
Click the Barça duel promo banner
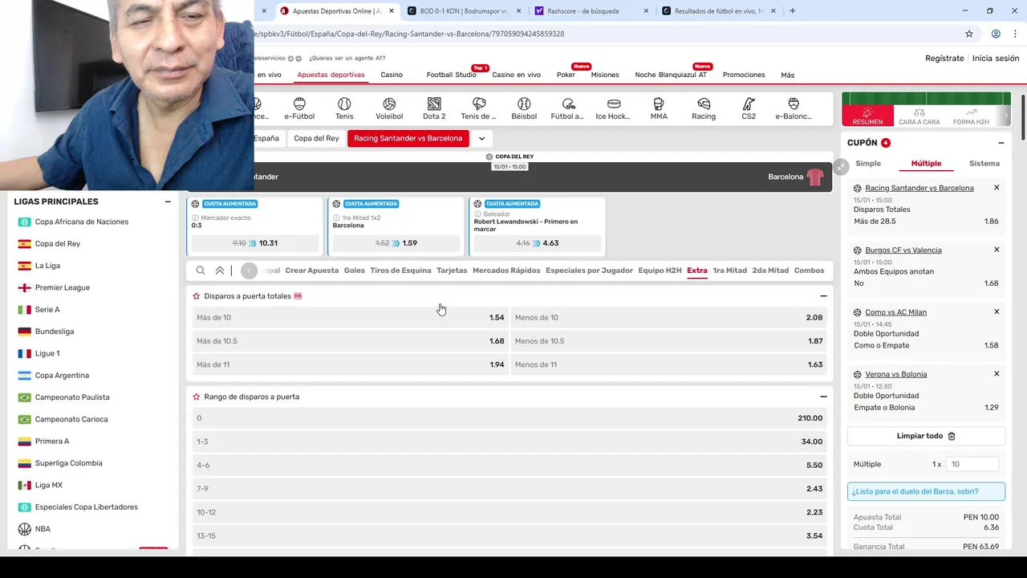(x=926, y=491)
